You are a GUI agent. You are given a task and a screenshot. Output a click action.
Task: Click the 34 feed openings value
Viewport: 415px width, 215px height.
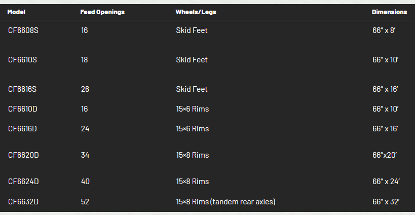pyautogui.click(x=85, y=155)
